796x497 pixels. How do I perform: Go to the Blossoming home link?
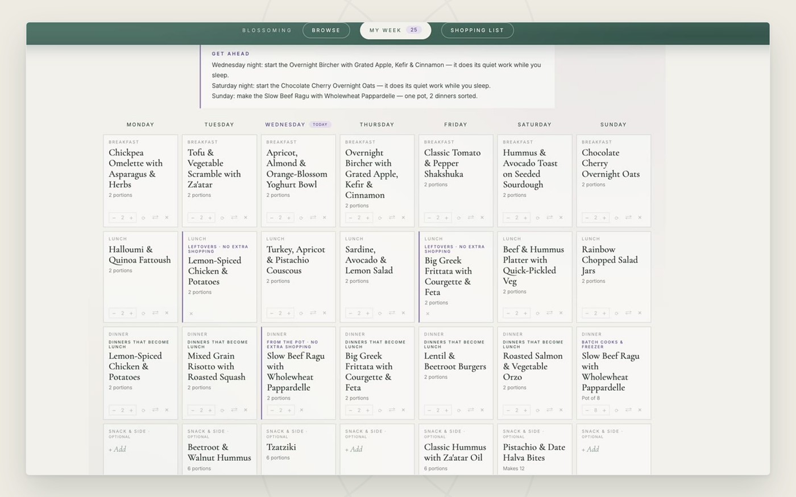267,30
